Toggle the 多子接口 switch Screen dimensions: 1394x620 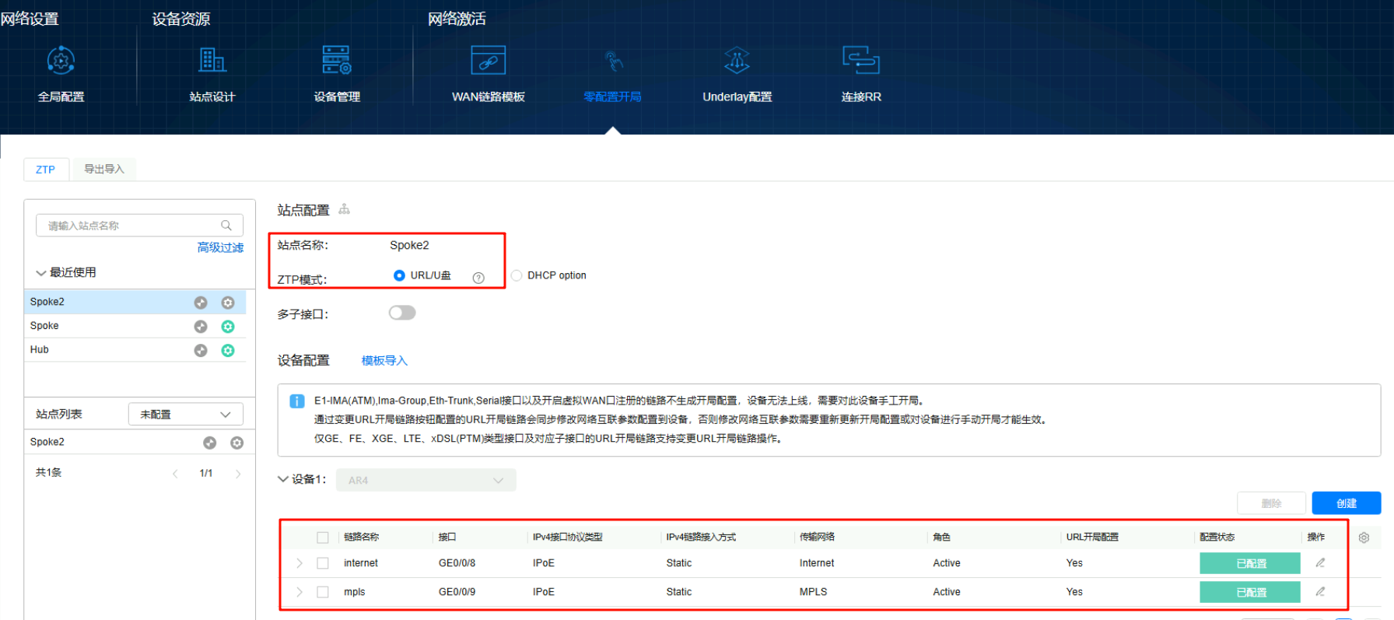point(402,313)
